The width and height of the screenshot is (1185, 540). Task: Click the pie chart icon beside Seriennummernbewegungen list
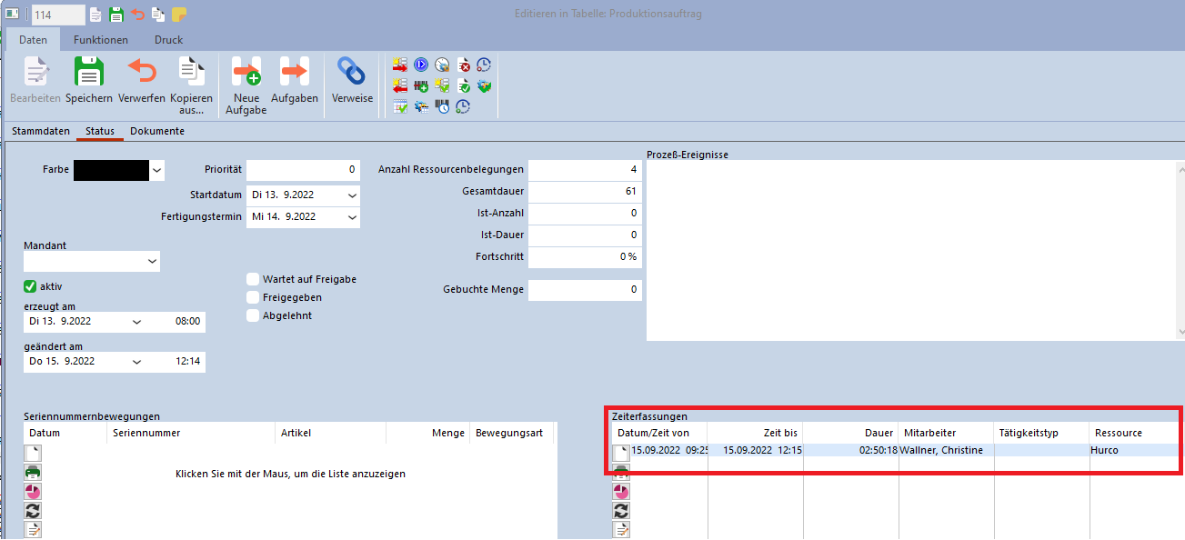point(33,492)
